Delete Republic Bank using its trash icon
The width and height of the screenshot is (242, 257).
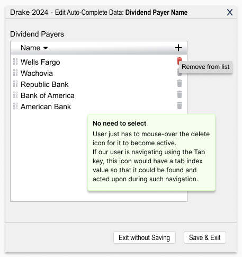tap(180, 83)
